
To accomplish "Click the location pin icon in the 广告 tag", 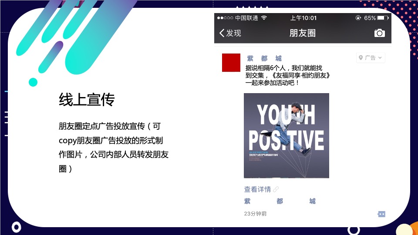I will click(361, 58).
